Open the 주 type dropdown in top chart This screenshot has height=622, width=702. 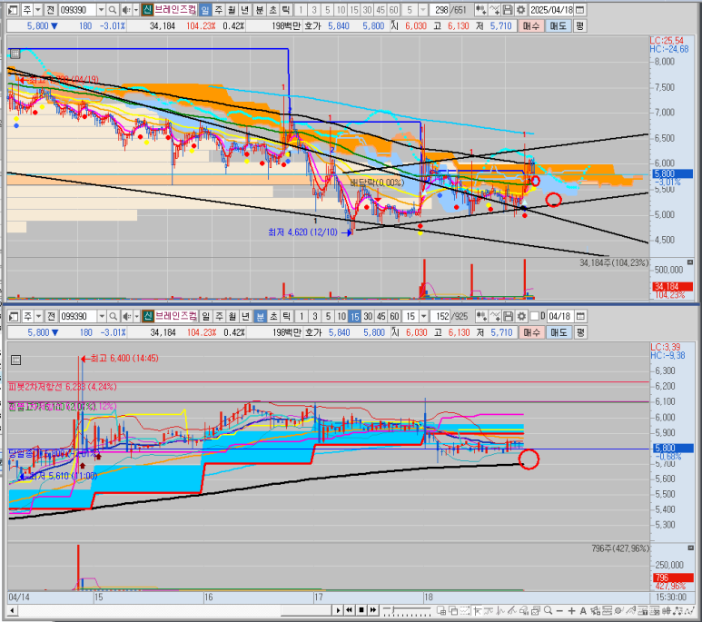click(x=37, y=10)
